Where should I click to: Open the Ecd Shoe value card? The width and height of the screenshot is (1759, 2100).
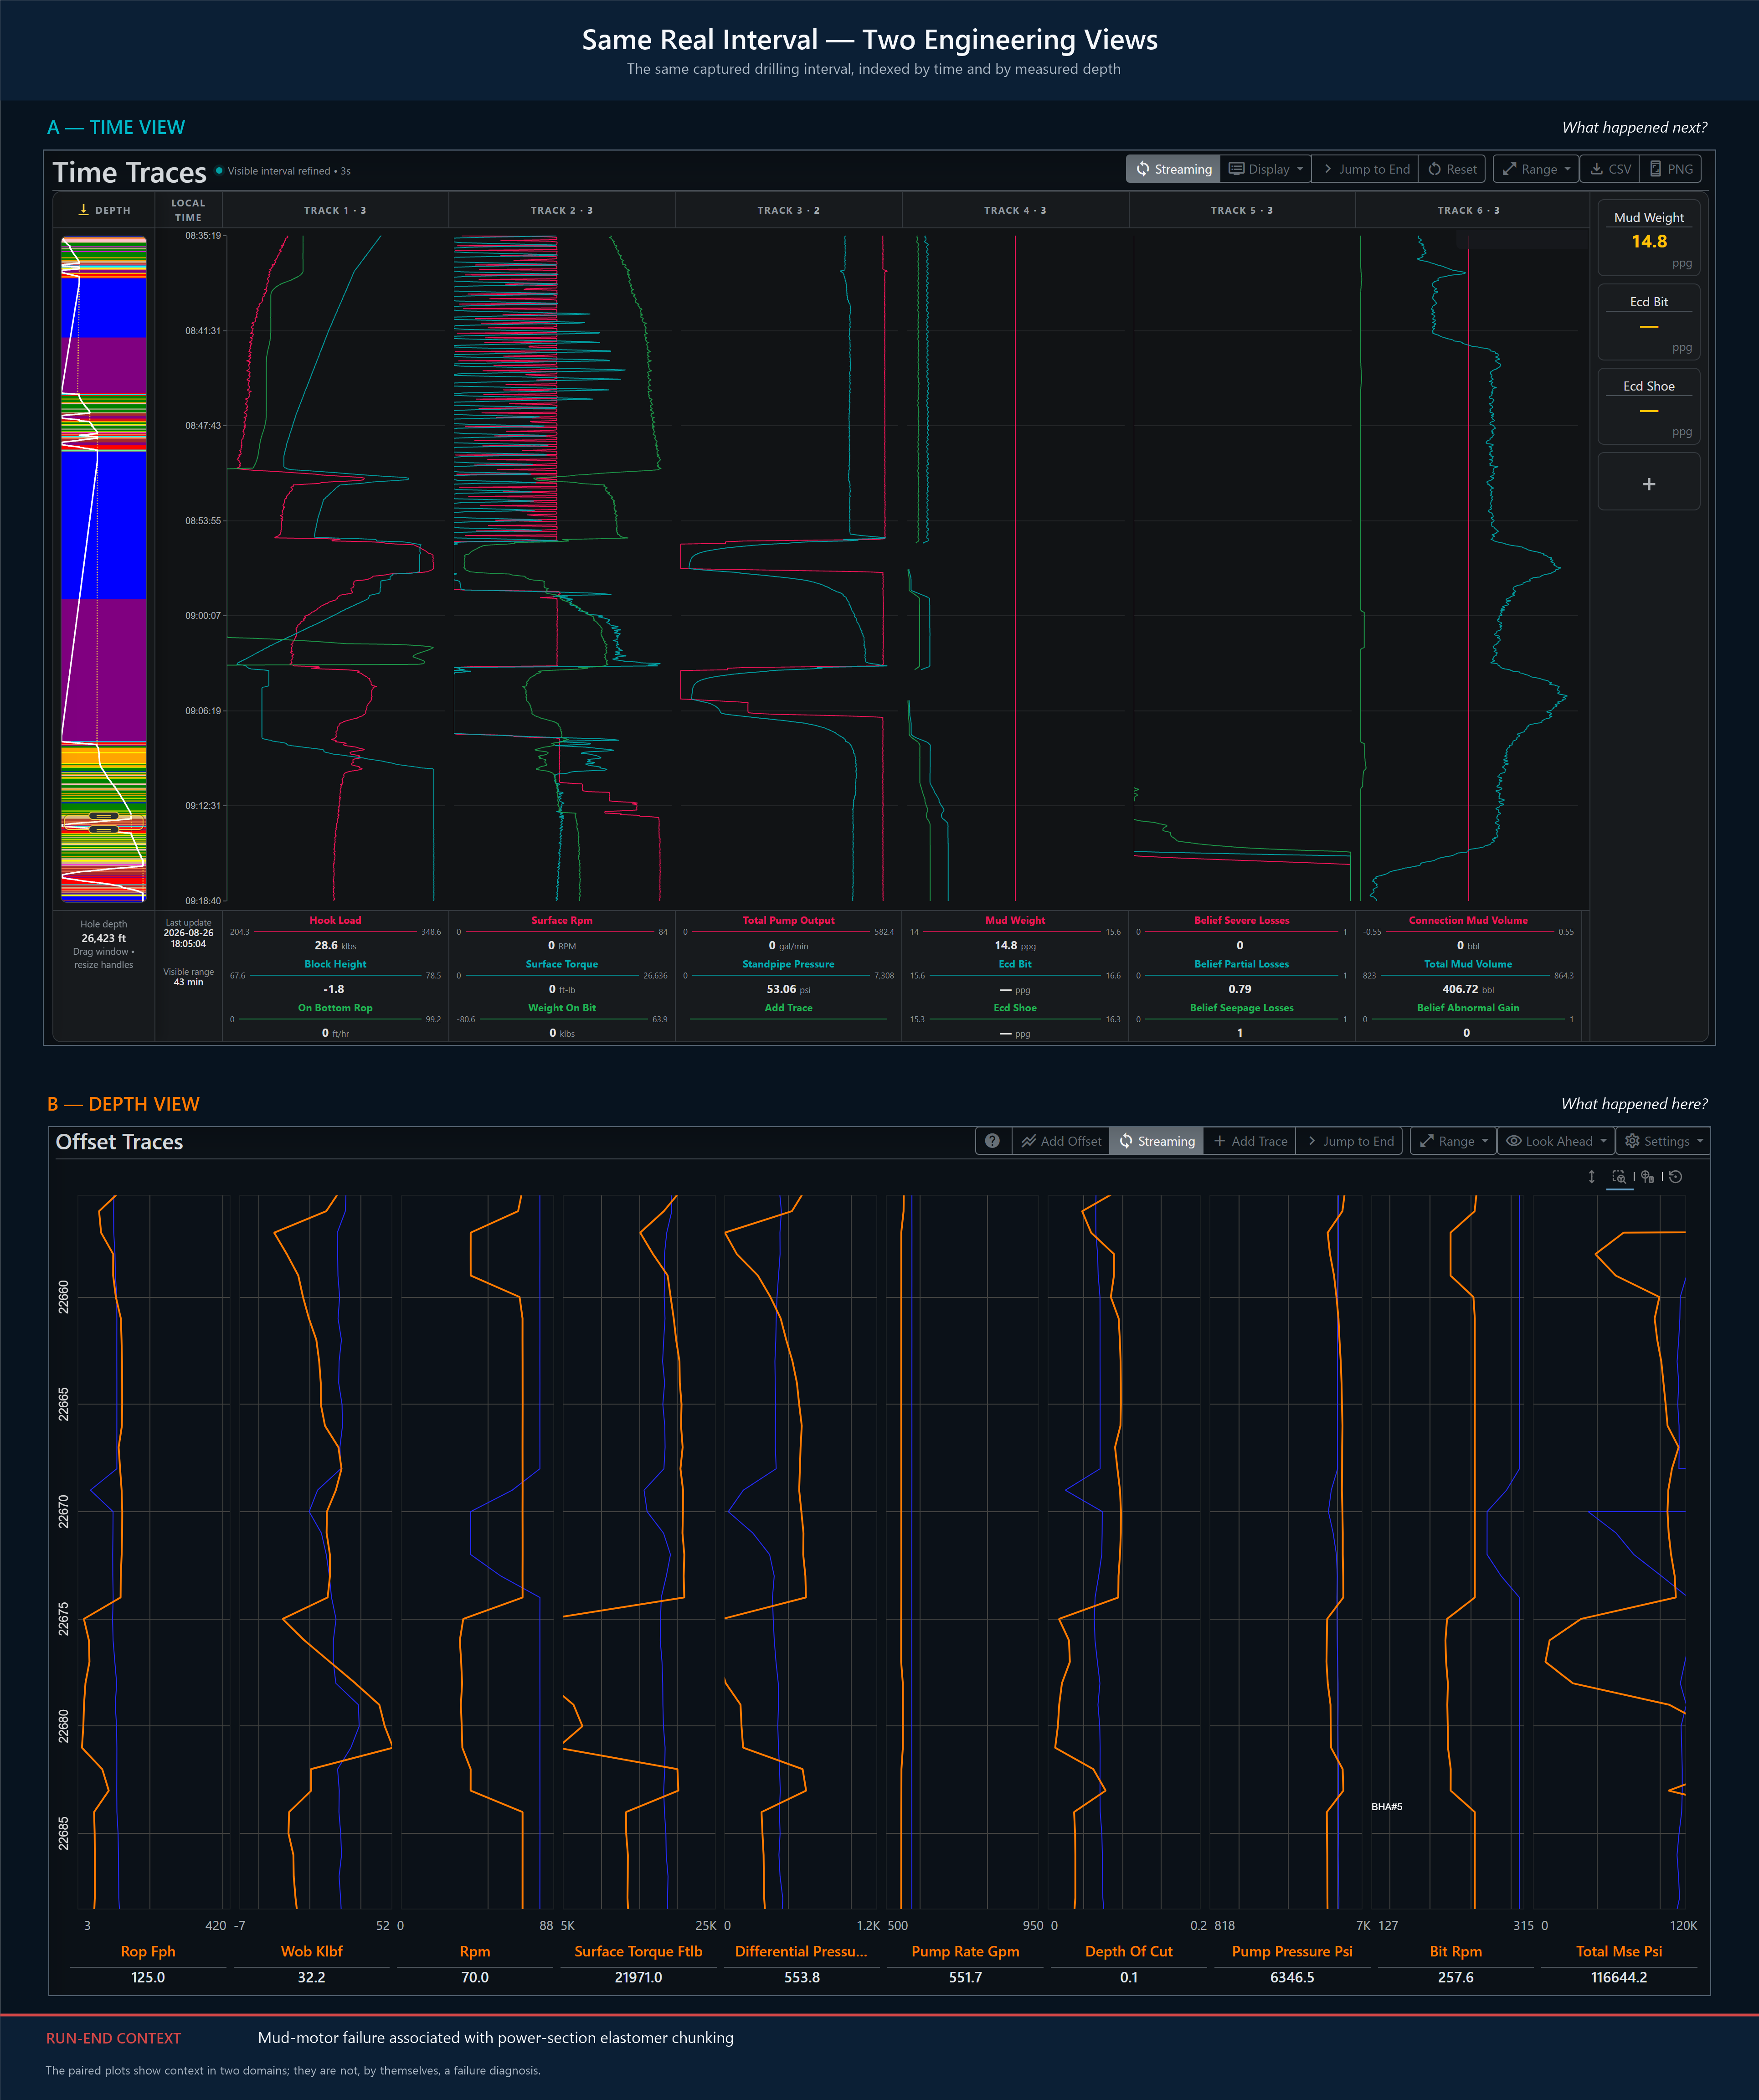click(1649, 407)
